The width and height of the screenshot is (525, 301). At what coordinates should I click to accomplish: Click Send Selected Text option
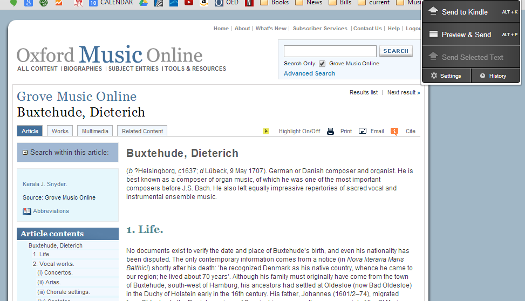click(471, 57)
